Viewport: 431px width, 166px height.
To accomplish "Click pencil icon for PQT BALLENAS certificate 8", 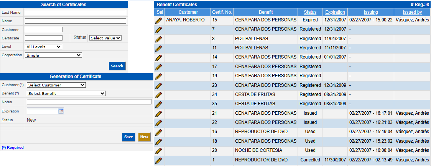I will coord(158,39).
